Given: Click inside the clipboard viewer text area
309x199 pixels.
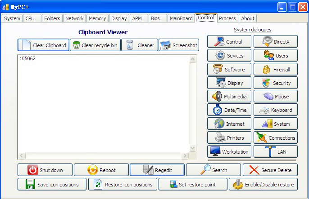Looking at the screenshot, I should pyautogui.click(x=103, y=103).
